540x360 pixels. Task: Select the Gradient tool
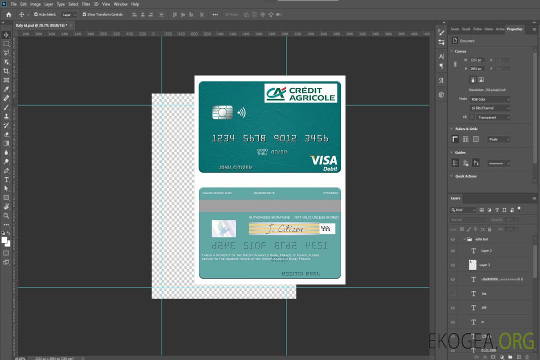[6, 143]
